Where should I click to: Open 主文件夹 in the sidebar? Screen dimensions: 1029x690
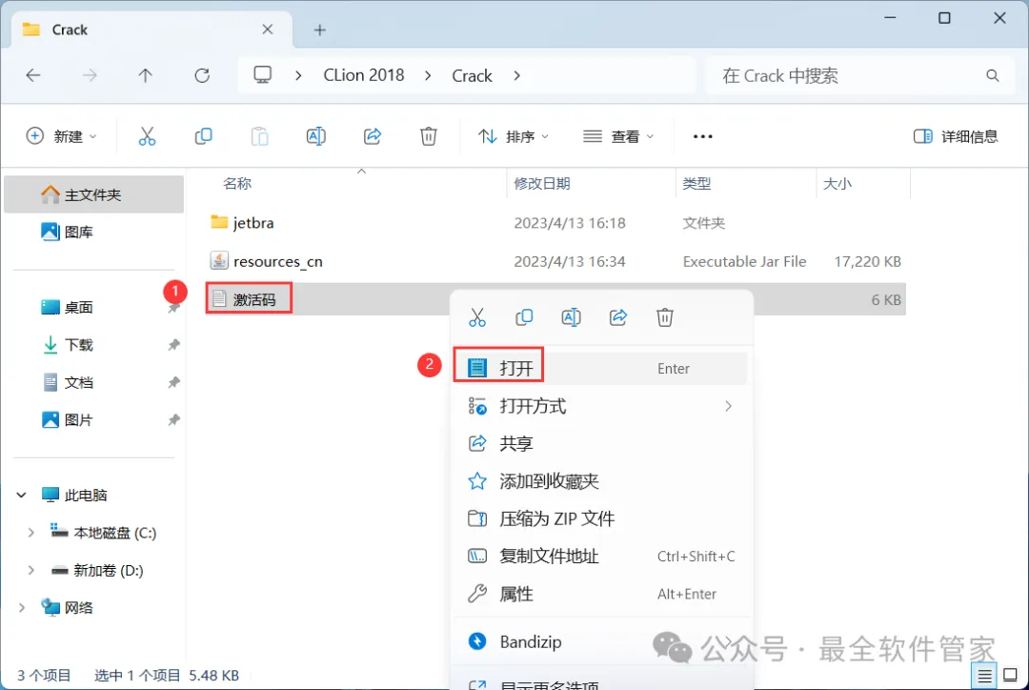(93, 194)
